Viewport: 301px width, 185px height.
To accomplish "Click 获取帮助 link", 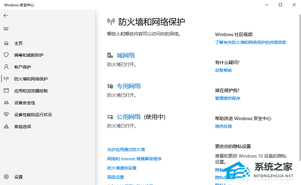I will 223,70.
